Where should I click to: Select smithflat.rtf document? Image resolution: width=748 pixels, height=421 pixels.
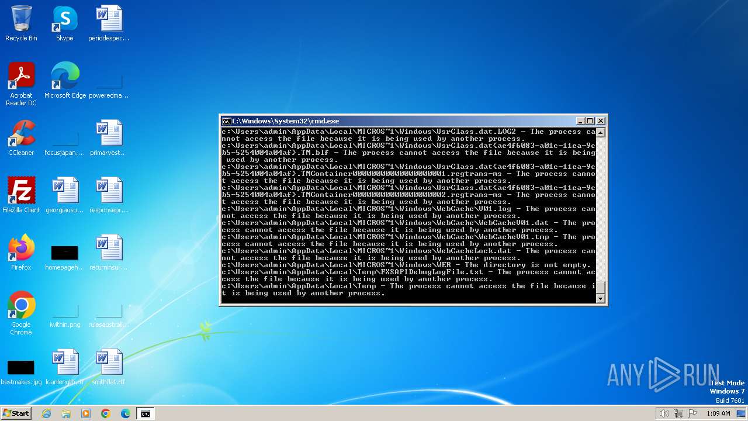click(x=109, y=367)
